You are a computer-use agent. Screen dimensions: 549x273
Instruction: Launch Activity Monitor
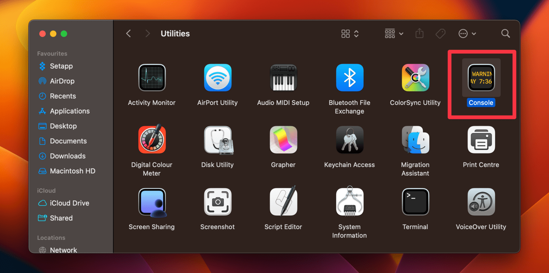click(x=152, y=77)
